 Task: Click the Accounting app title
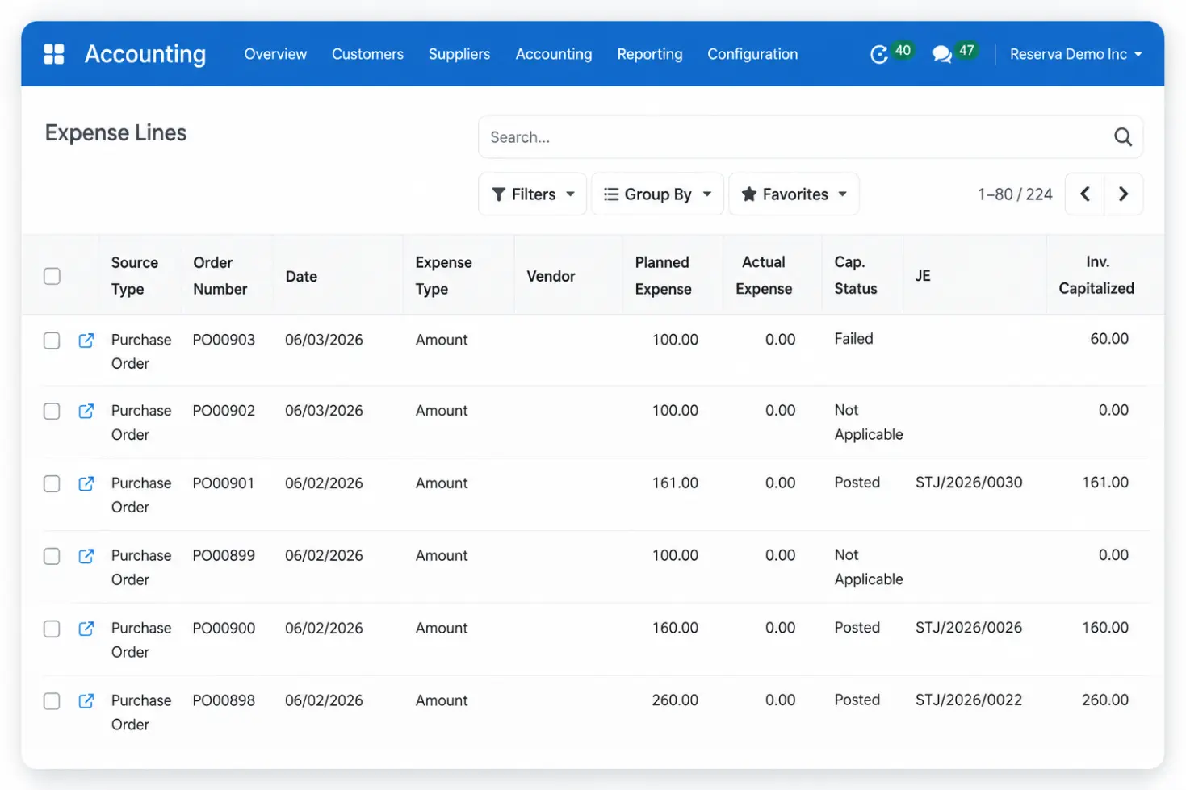point(145,54)
